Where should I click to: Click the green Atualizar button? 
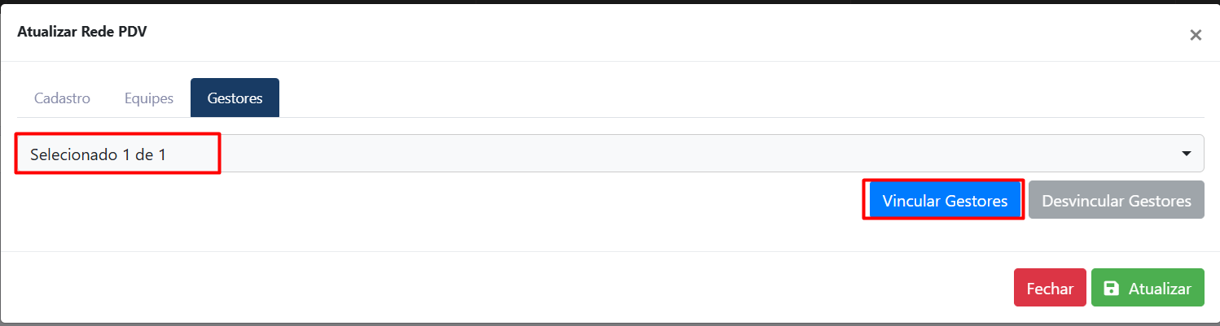1148,289
